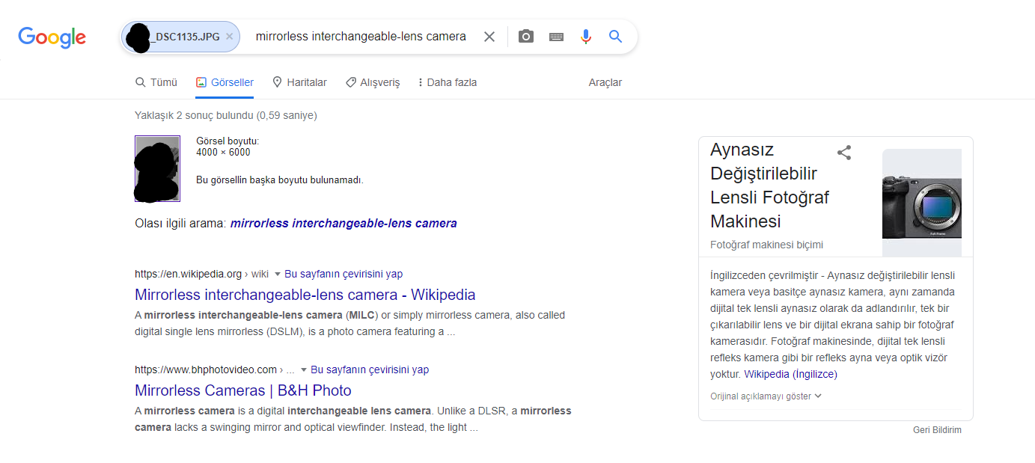The image size is (1035, 463).
Task: Open the Wikipedia result dropdown arrow
Action: click(x=277, y=275)
